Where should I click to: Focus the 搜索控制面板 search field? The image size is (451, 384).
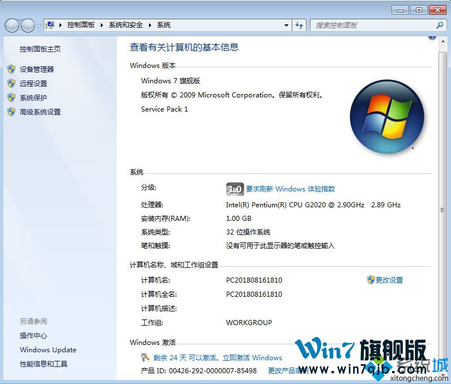point(374,25)
